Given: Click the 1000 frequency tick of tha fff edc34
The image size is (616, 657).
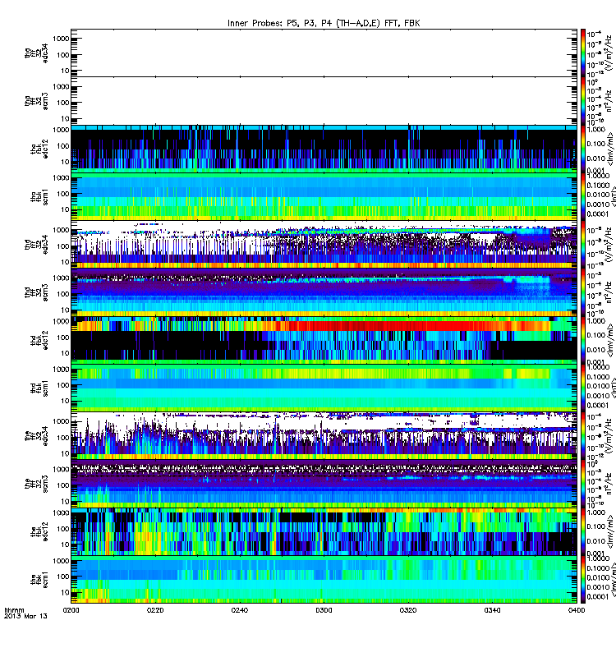Looking at the screenshot, I should [61, 39].
